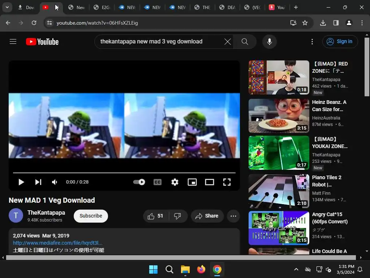Open RED ZONE 音MAD video thumbnail
Image resolution: width=370 pixels, height=278 pixels.
pyautogui.click(x=279, y=77)
